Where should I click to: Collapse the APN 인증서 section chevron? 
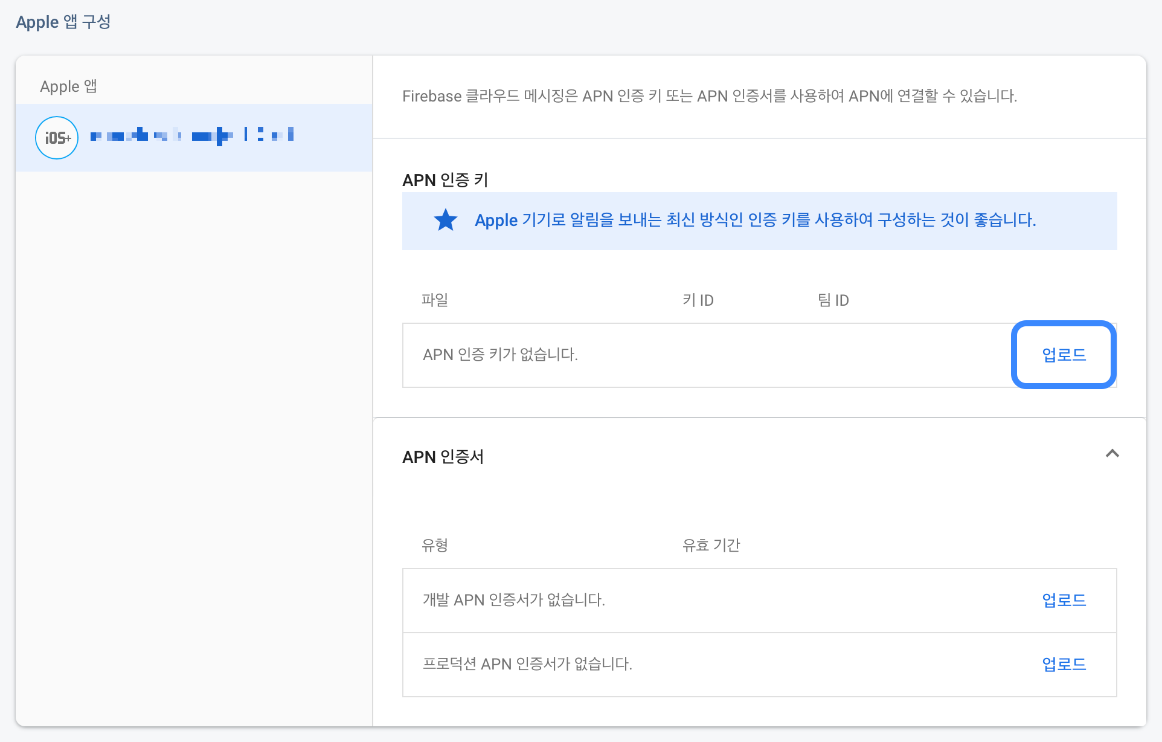click(x=1112, y=454)
